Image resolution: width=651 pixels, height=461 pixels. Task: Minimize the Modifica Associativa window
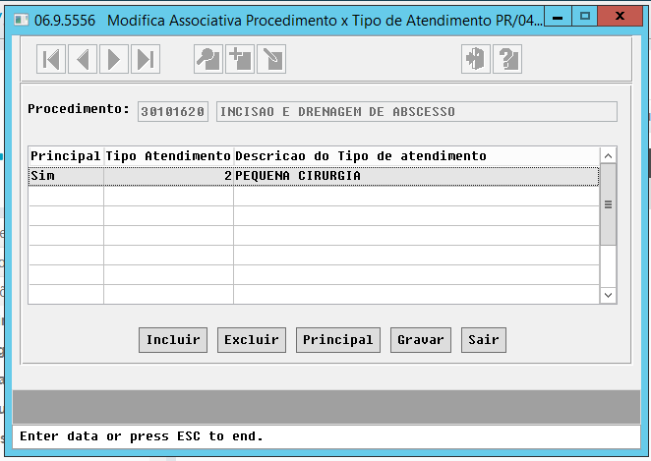pyautogui.click(x=558, y=17)
